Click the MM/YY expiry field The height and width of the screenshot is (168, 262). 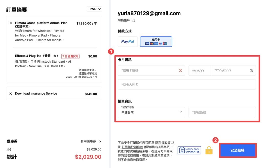tap(200, 71)
